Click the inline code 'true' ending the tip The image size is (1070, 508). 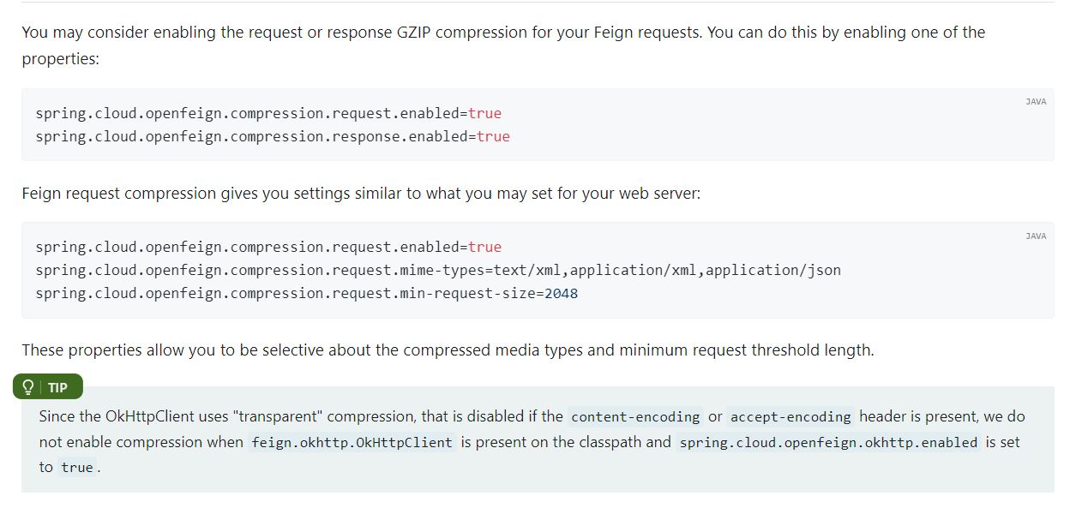tap(76, 468)
